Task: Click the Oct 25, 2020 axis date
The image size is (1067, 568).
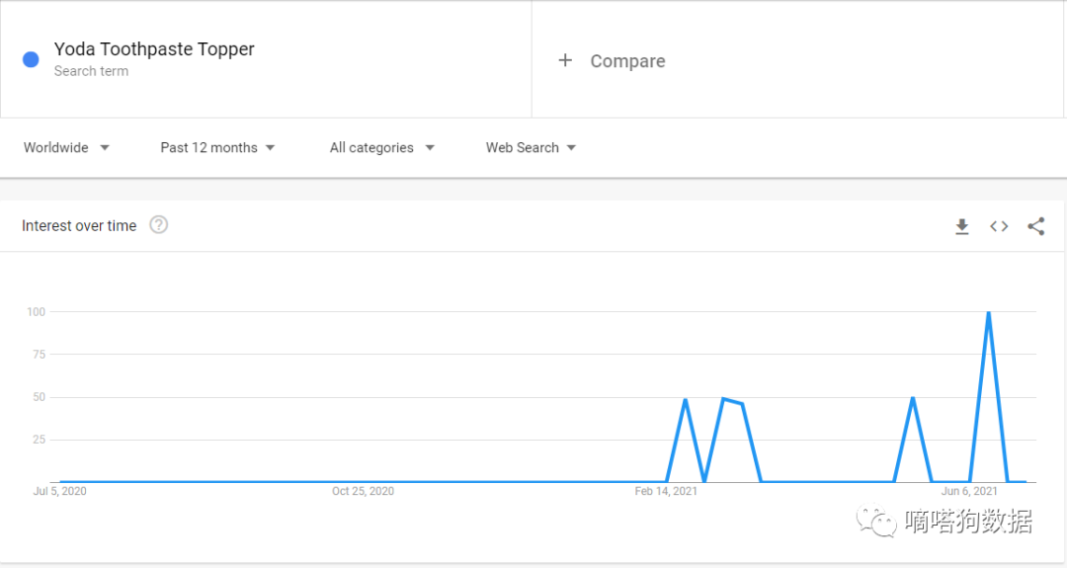Action: coord(363,491)
